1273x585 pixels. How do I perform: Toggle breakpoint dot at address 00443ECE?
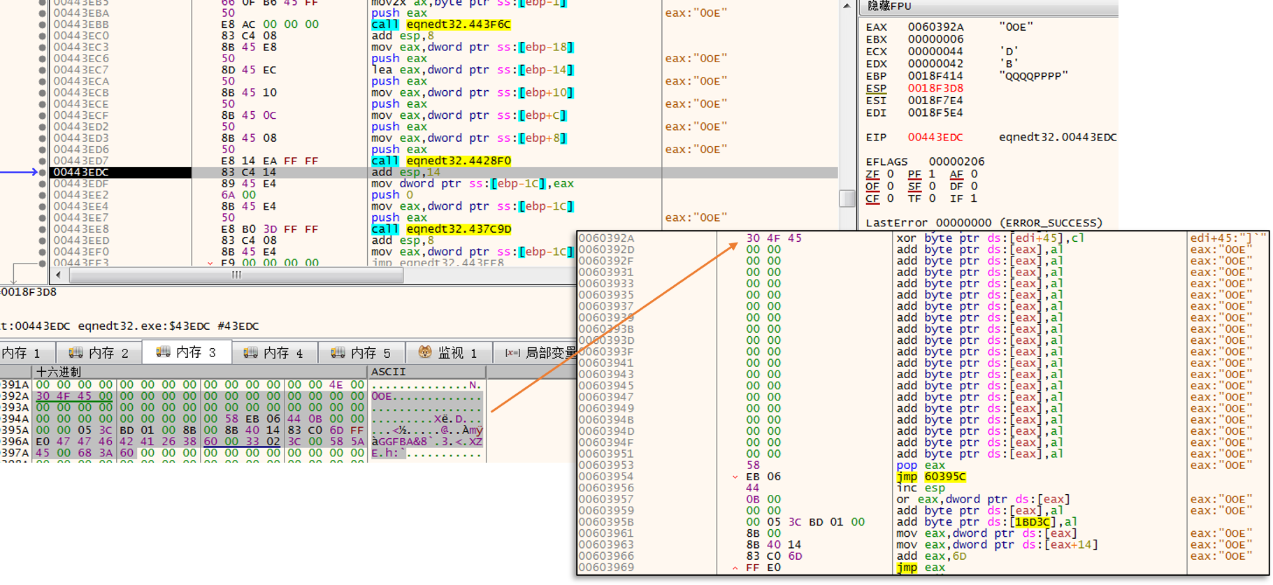click(43, 103)
